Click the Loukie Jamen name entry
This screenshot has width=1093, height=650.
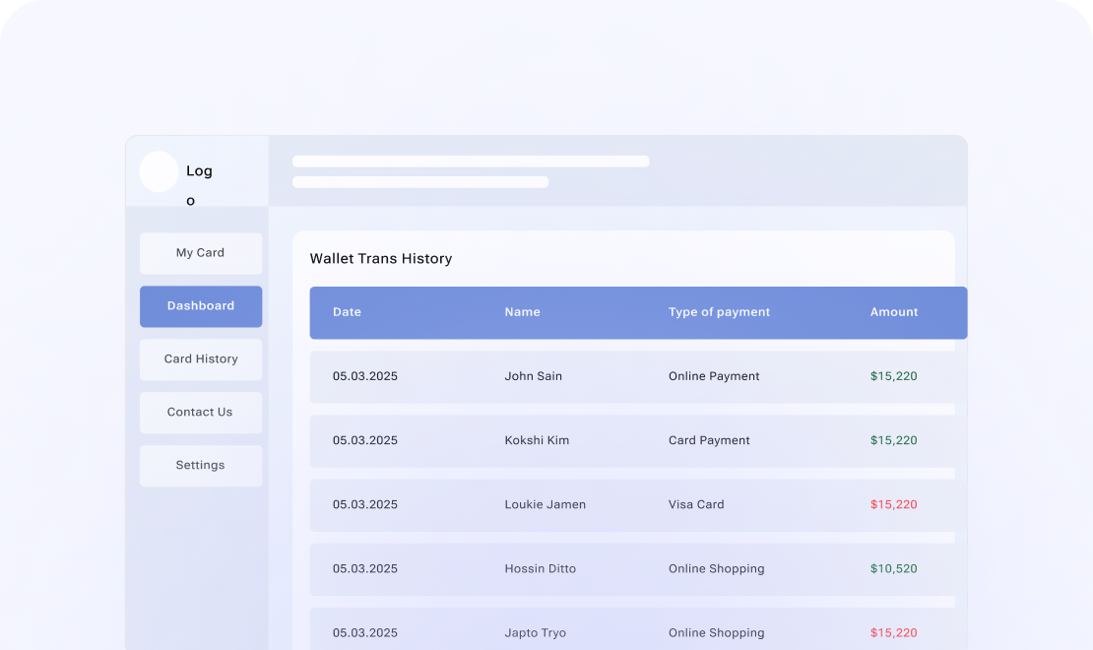click(545, 504)
